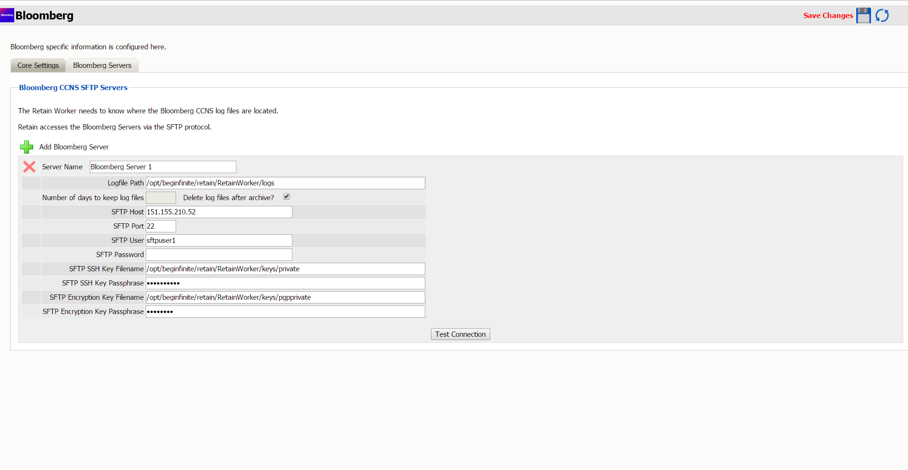Click the 'SFTP Password' label
The image size is (908, 470).
120,255
